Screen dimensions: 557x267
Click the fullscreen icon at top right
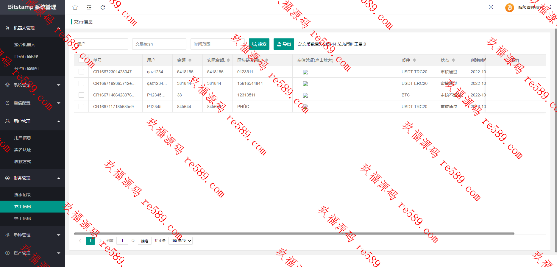click(491, 7)
